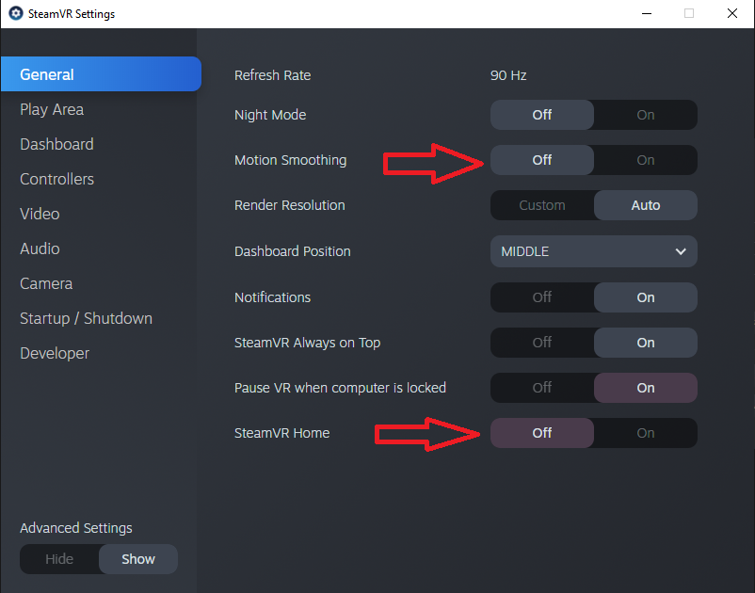Turn off Pause VR when computer locked

[x=542, y=388]
